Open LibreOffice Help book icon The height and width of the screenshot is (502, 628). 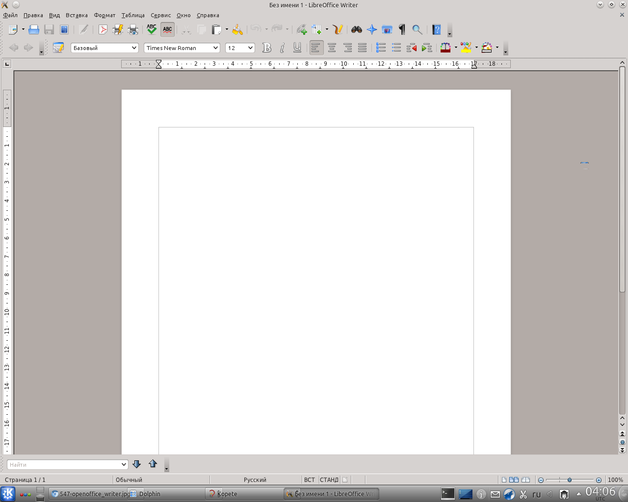437,29
